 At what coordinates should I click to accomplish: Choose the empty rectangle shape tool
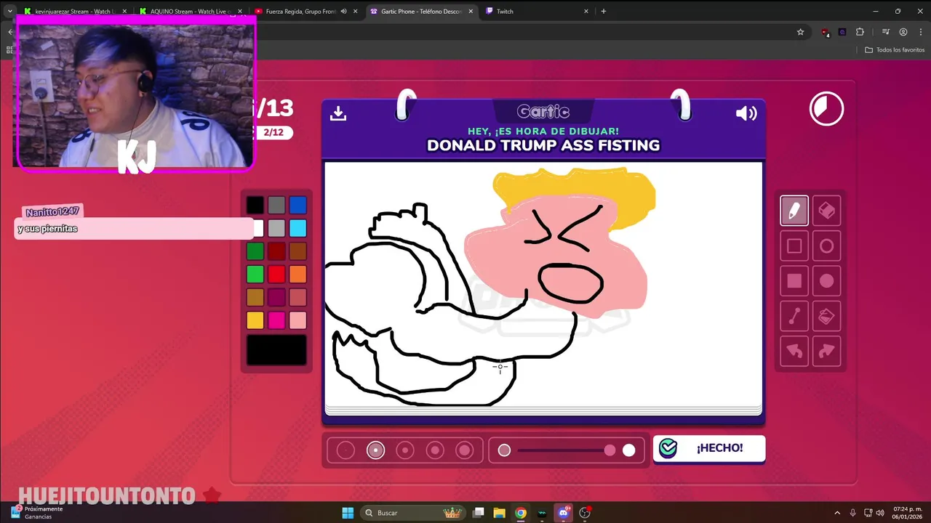794,246
